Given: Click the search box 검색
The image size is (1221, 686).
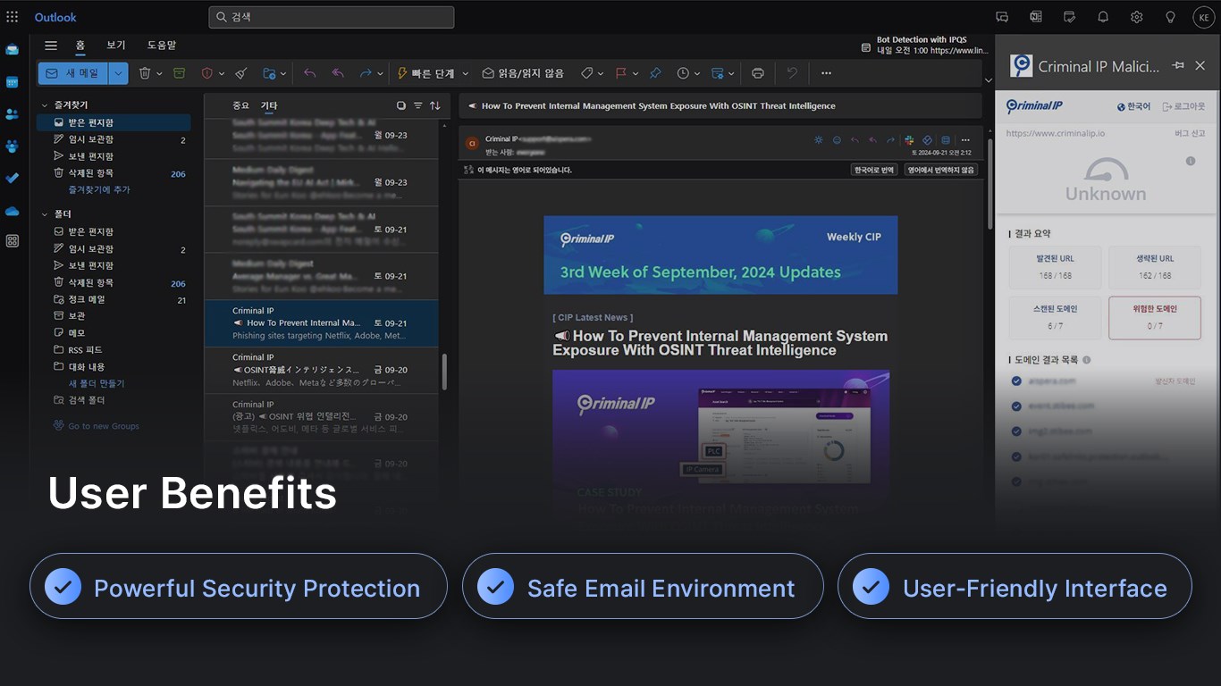Looking at the screenshot, I should coord(331,17).
